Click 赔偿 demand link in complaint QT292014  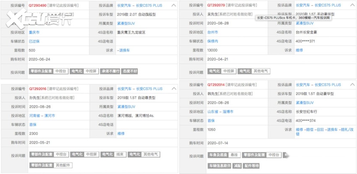[310, 130]
